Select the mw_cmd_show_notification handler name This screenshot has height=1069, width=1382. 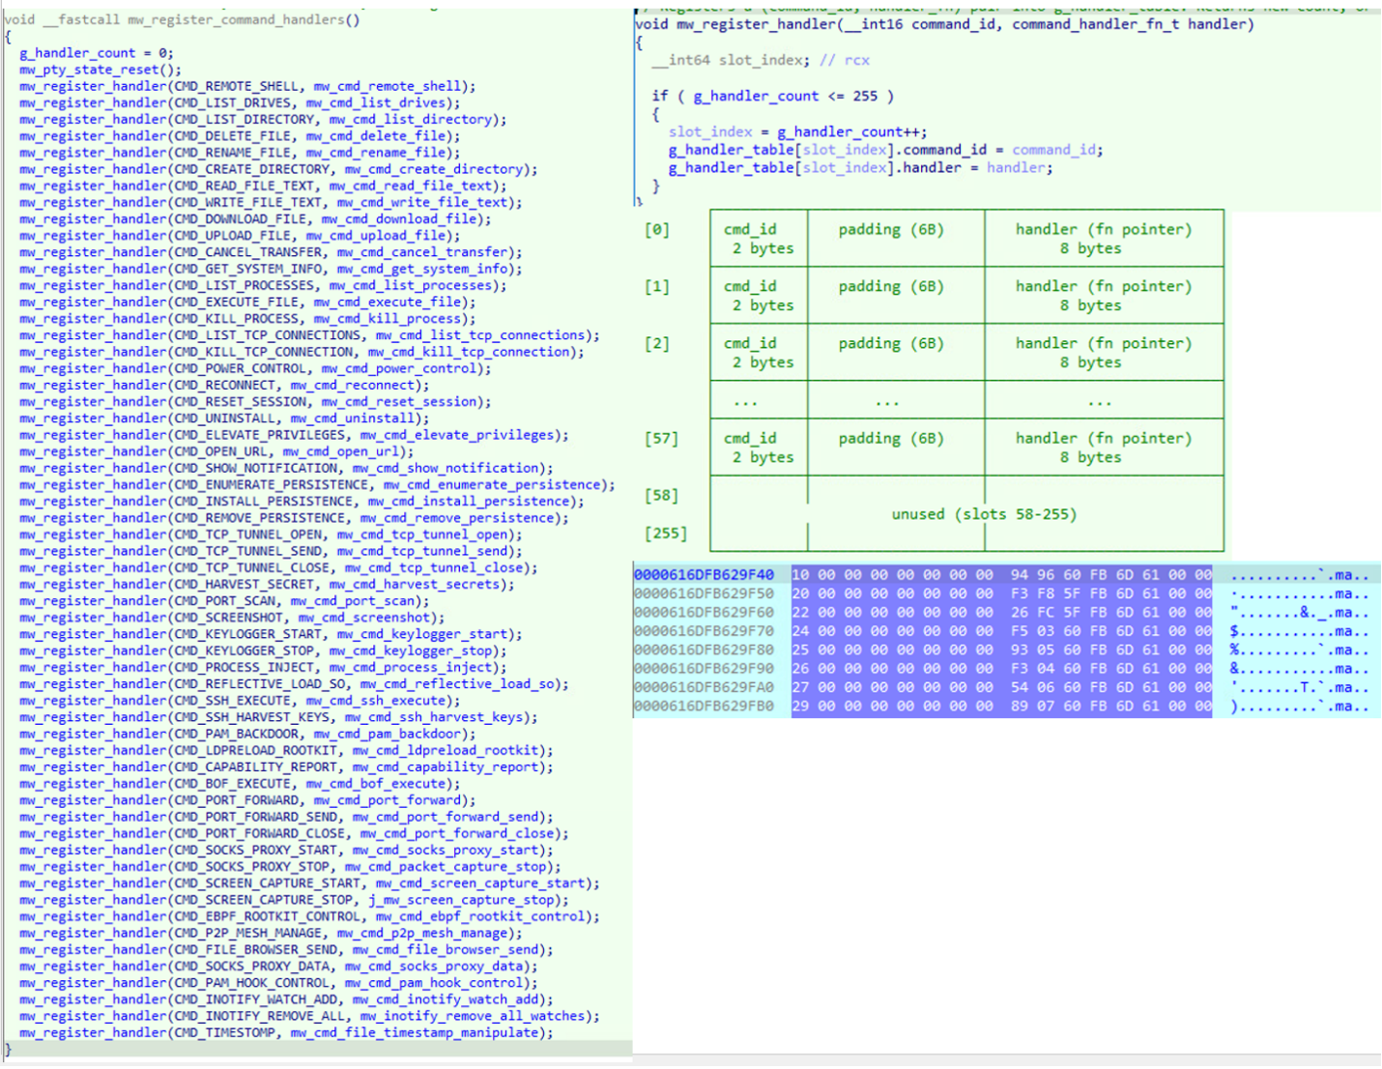[x=445, y=468]
